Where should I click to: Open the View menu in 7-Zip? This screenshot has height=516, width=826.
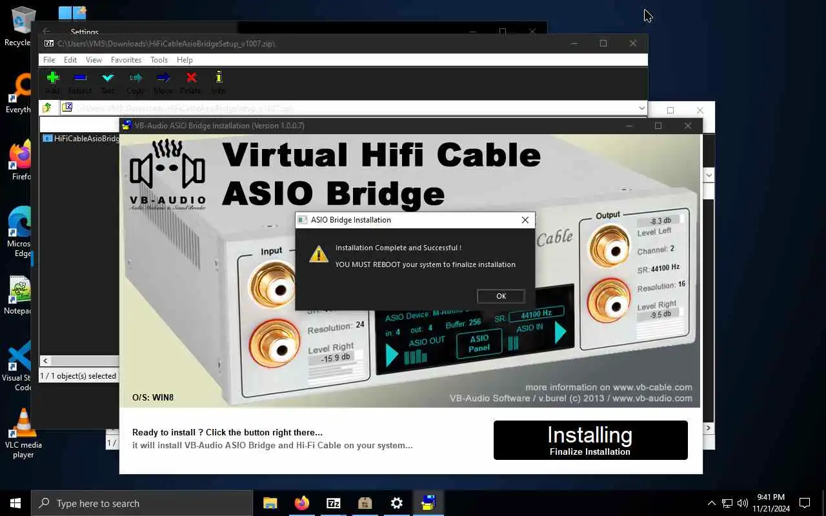click(94, 60)
